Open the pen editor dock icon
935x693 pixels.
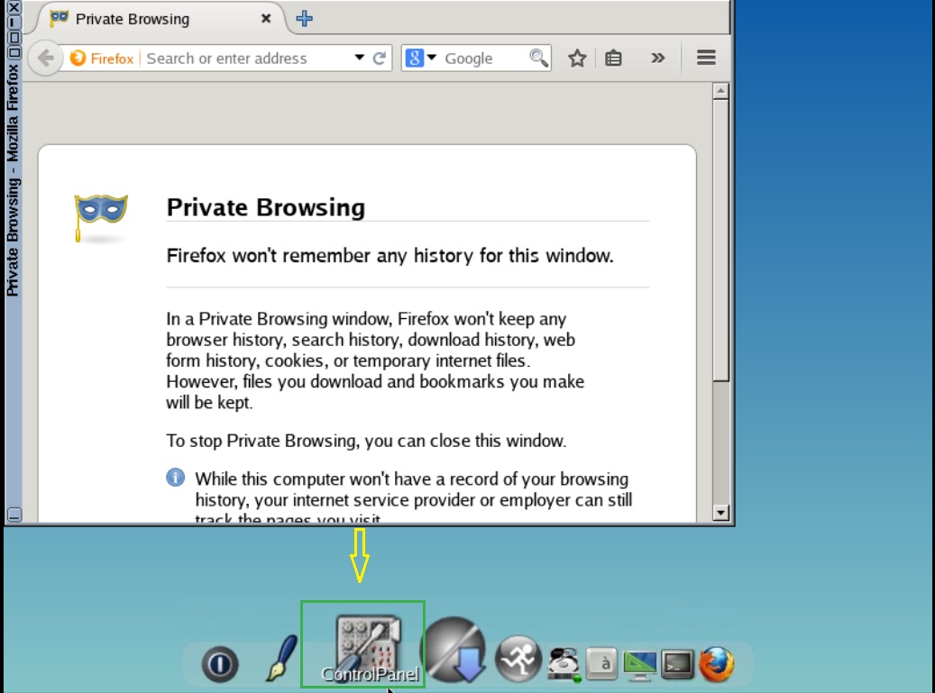[280, 658]
